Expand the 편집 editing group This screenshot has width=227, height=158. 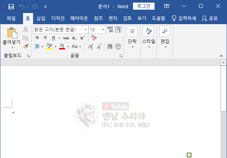[x=165, y=37]
